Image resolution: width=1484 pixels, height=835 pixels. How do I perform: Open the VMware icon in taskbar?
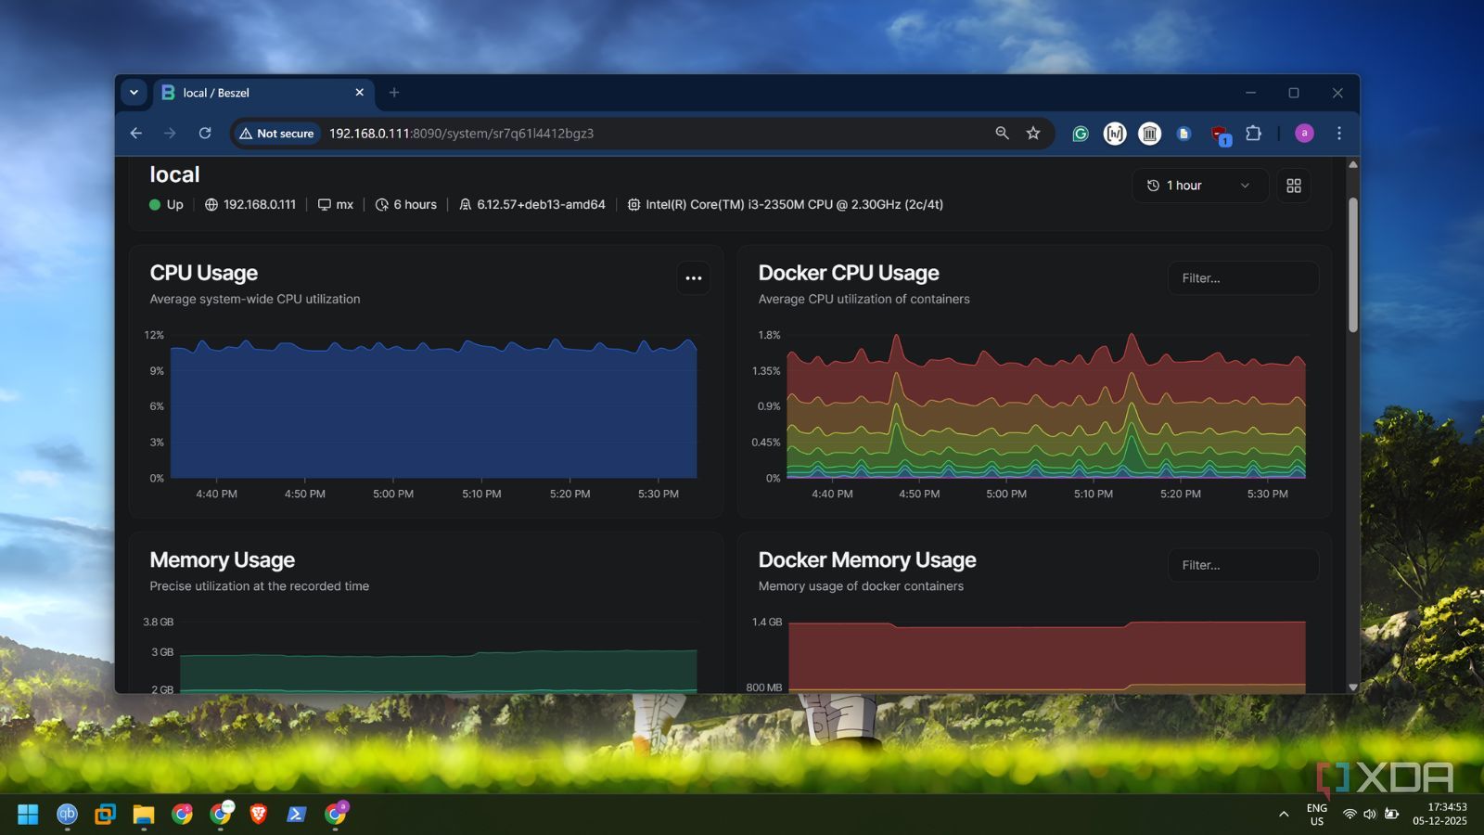coord(105,815)
